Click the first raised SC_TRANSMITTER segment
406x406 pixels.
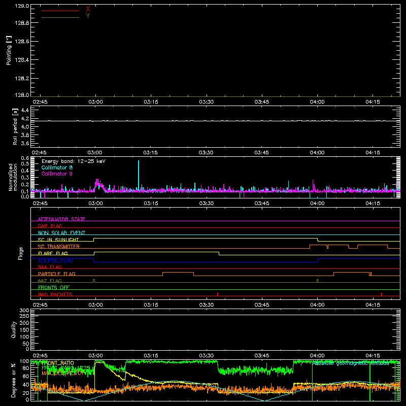point(319,245)
